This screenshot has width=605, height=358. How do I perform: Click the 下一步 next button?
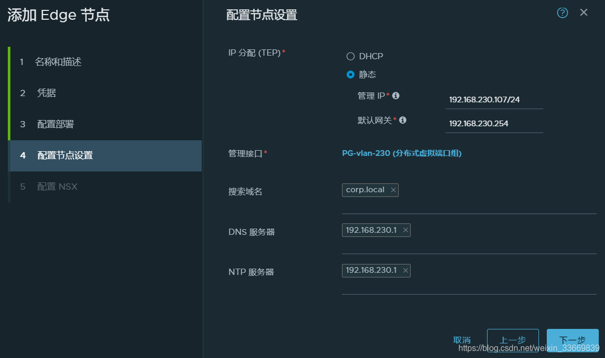click(x=572, y=340)
